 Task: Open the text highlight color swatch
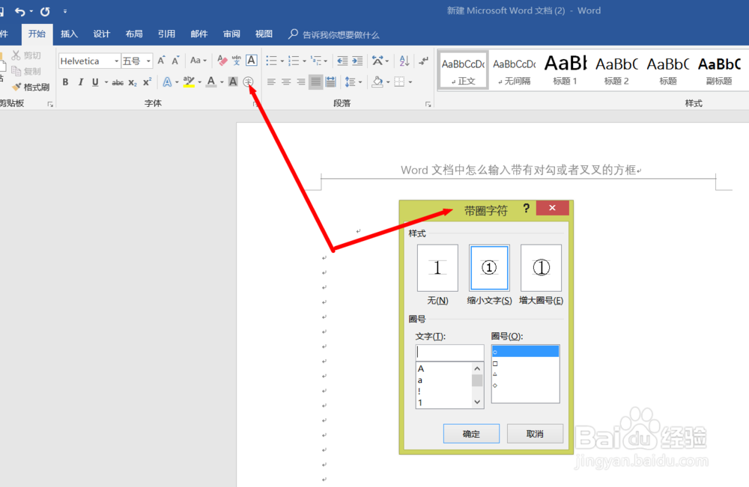(188, 82)
